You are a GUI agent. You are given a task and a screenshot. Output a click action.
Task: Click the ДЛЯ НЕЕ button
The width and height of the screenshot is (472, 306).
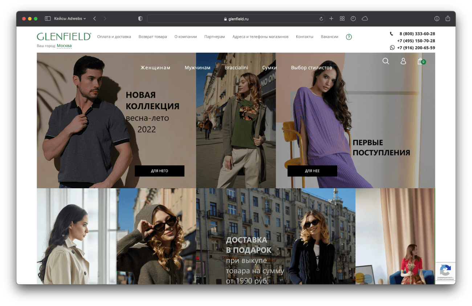coord(312,171)
